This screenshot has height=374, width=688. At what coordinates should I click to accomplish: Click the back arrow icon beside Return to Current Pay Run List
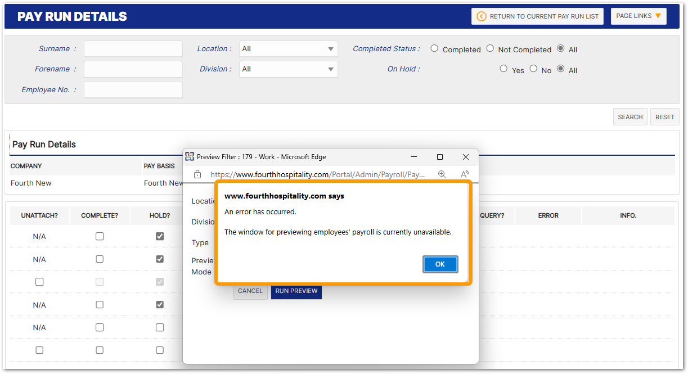(482, 16)
